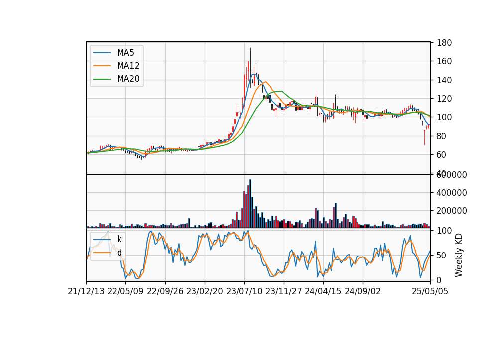Click the 60 price axis label
Viewport: 478px width, 343px height.
pos(442,155)
